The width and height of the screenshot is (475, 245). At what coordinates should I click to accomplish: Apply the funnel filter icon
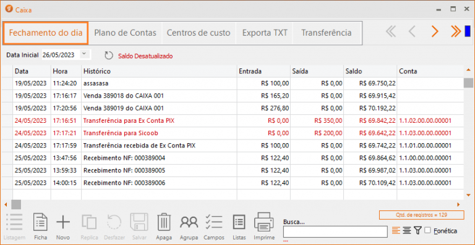pos(417,231)
